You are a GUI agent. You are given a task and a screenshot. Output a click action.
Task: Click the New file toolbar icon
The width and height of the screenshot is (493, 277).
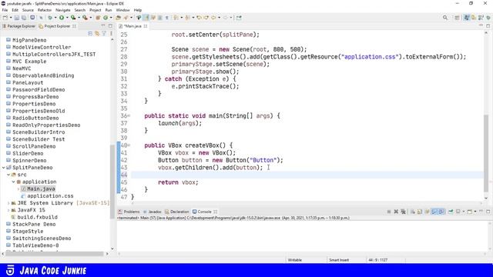pos(5,18)
